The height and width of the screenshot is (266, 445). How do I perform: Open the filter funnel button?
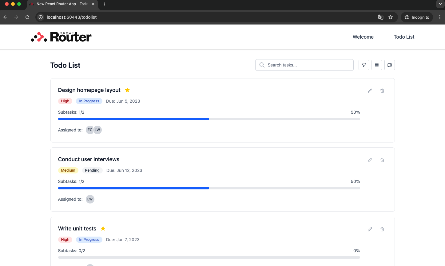click(x=364, y=65)
